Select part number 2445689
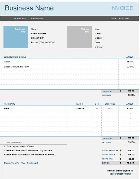Screen dimensions: 140x179 coord(80,108)
